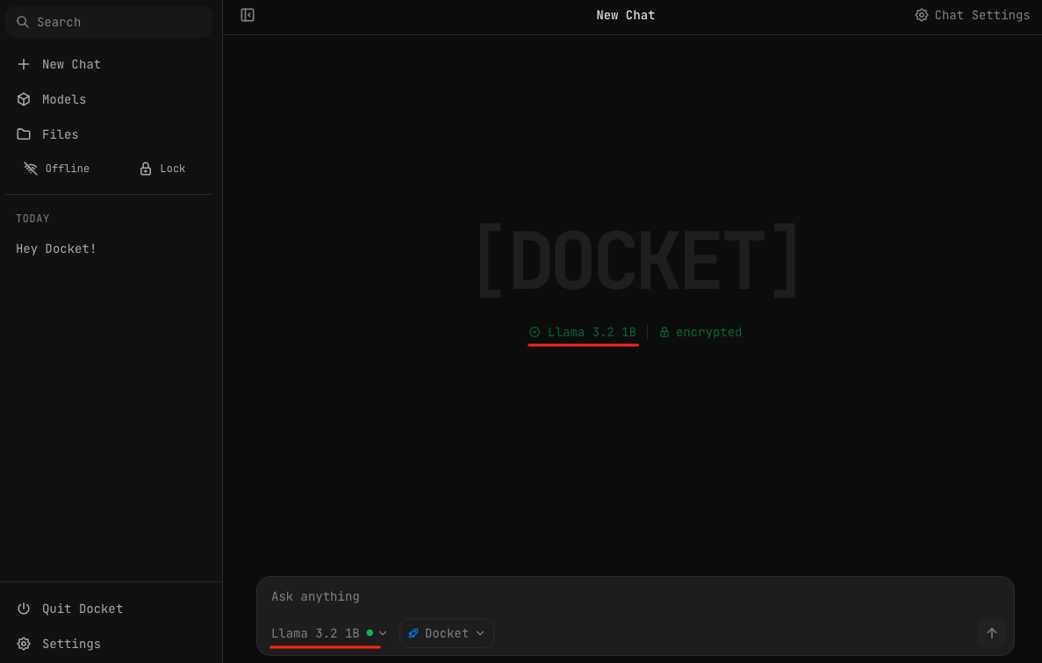Click the chevron next to Docket selector
This screenshot has width=1042, height=663.
click(x=480, y=633)
